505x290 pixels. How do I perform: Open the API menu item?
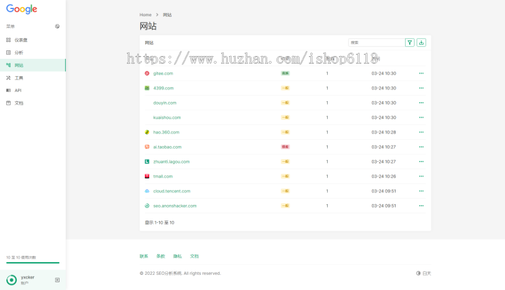coord(33,90)
